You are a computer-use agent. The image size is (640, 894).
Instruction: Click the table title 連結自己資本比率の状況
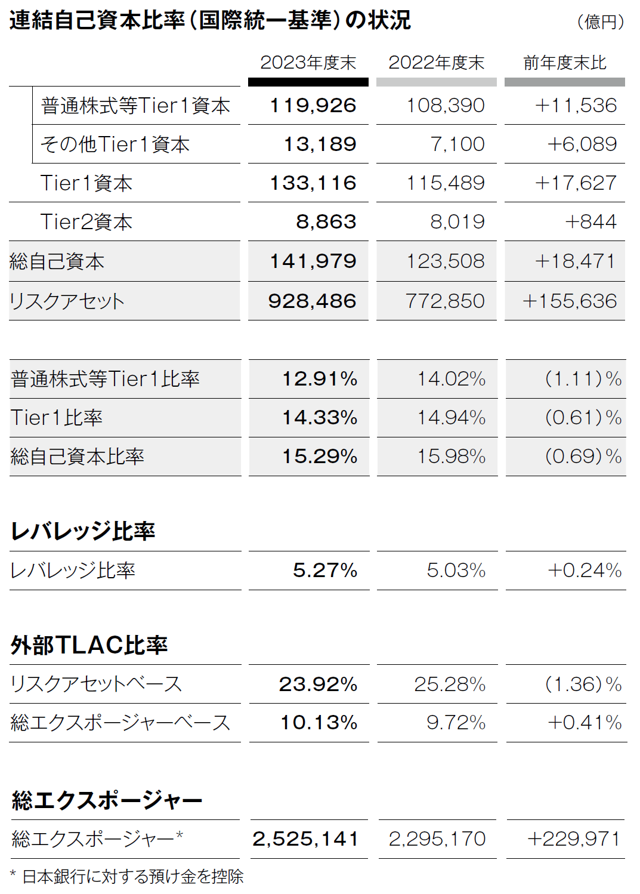tap(210, 20)
